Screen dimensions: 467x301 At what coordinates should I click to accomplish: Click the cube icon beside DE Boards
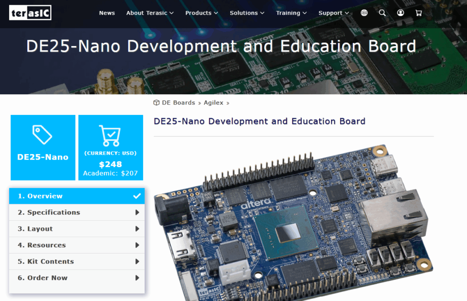(156, 103)
